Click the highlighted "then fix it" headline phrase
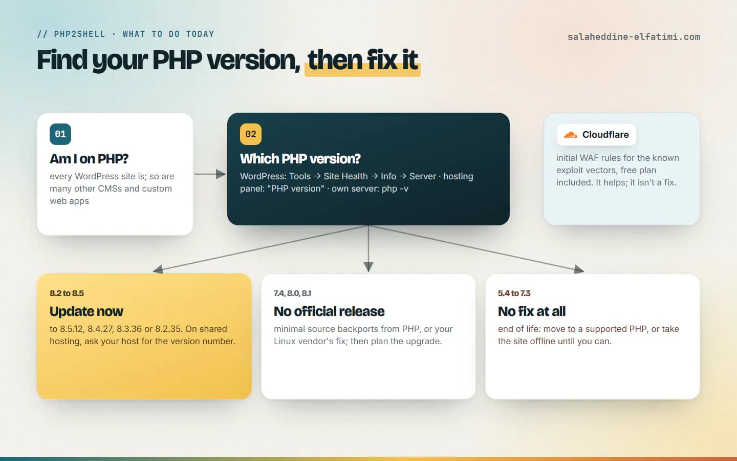This screenshot has width=737, height=461. pos(362,60)
